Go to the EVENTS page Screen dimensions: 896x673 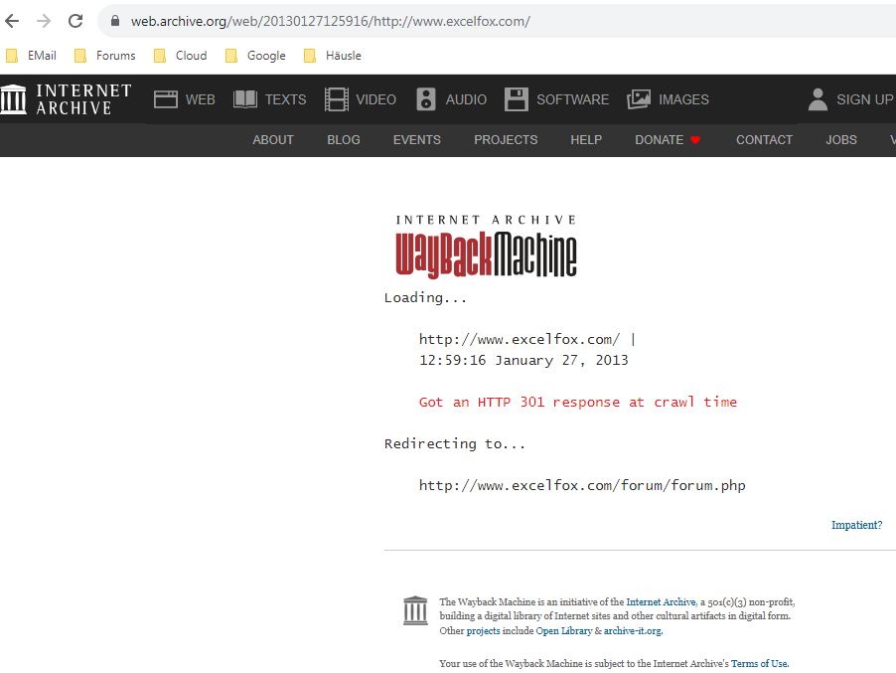417,140
